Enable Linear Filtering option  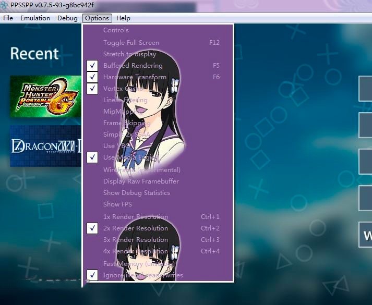pos(158,100)
